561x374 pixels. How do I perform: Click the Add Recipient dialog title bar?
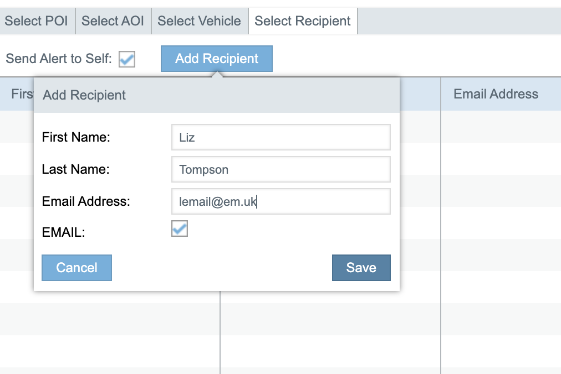point(216,95)
